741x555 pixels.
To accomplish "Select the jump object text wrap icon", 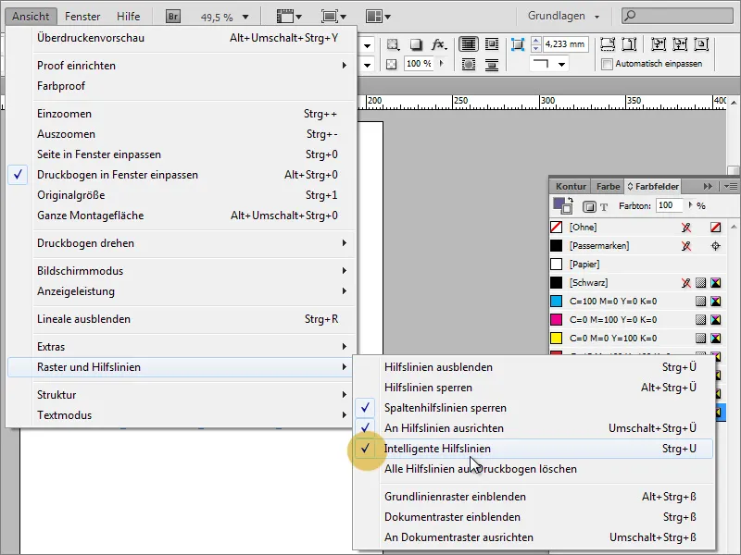I will (492, 64).
